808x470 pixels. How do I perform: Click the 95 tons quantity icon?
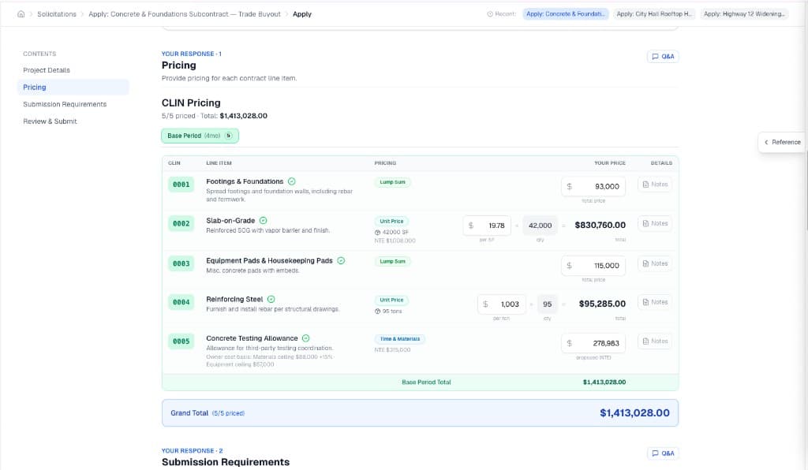tap(378, 311)
